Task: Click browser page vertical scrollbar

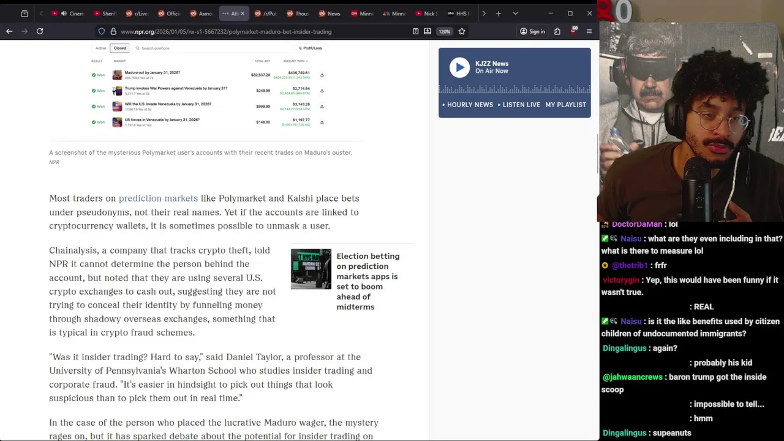Action: point(597,153)
